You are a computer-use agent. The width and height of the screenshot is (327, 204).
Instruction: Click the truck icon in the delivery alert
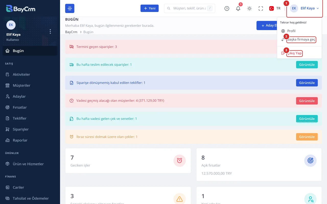(72, 65)
